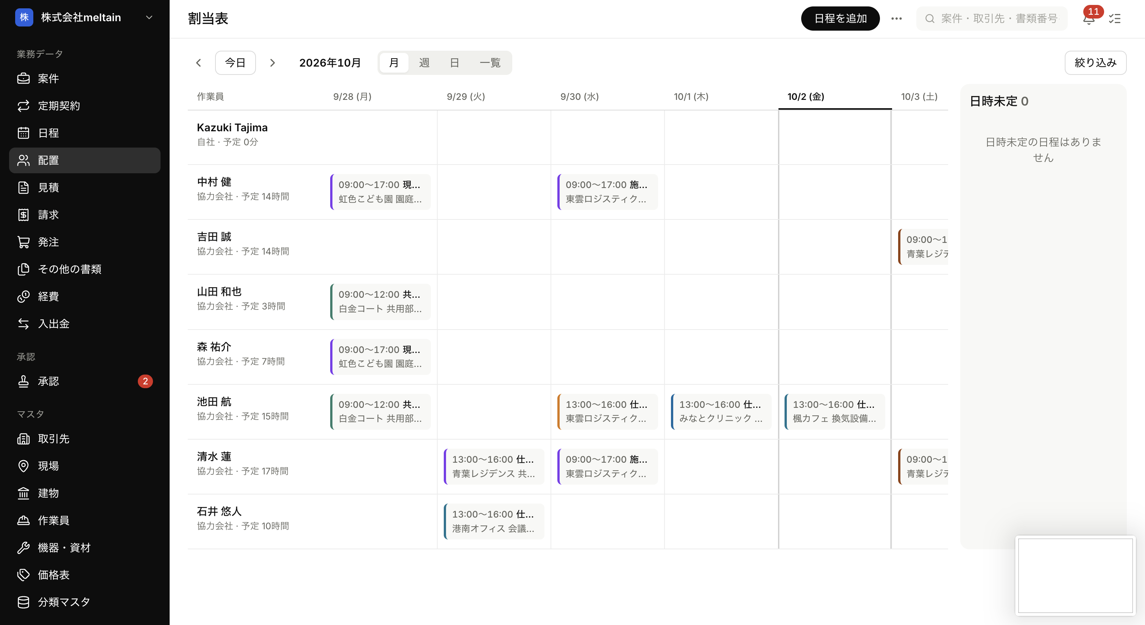This screenshot has width=1145, height=625.
Task: Switch to 月 month view
Action: pyautogui.click(x=394, y=63)
